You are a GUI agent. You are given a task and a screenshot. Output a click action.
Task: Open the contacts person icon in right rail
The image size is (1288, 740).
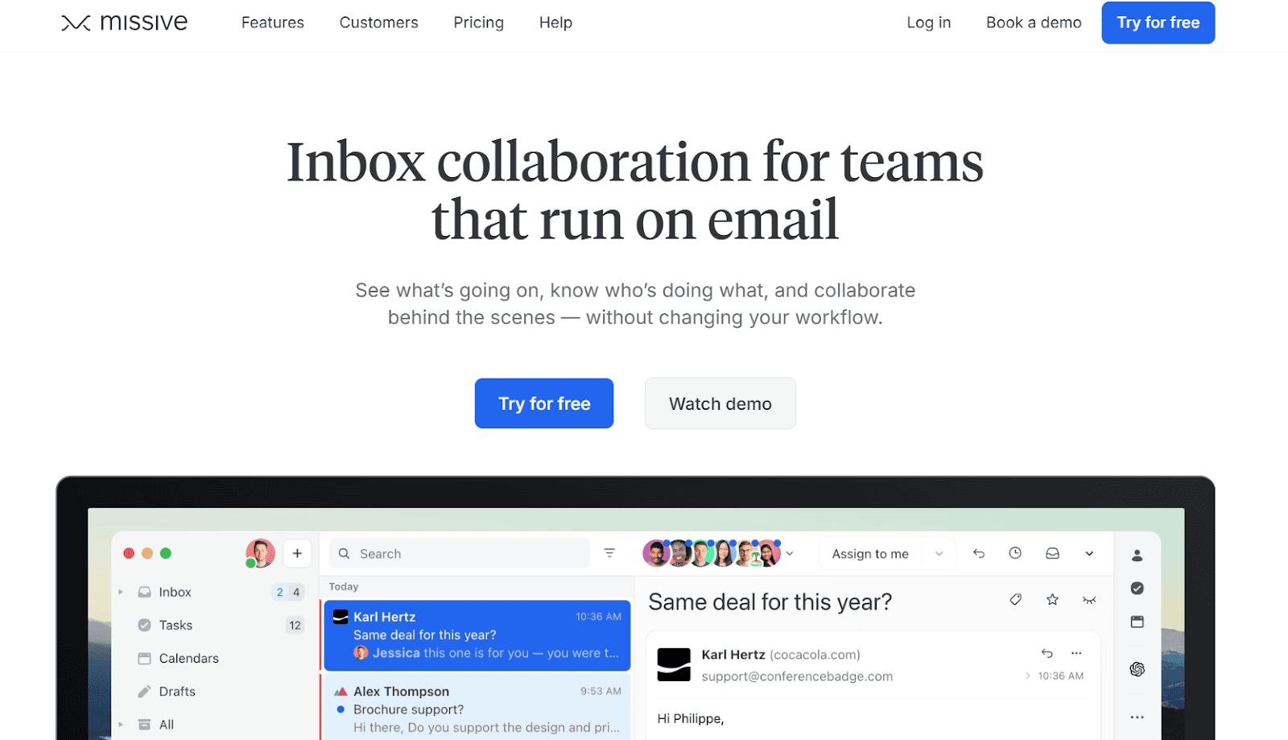(1137, 556)
